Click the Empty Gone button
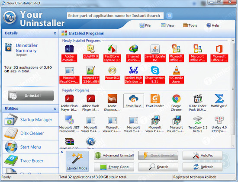Viewport: 238px width, 182px height. pos(114,167)
